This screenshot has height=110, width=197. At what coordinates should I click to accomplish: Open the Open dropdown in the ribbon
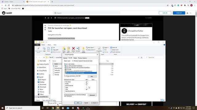tap(106, 48)
